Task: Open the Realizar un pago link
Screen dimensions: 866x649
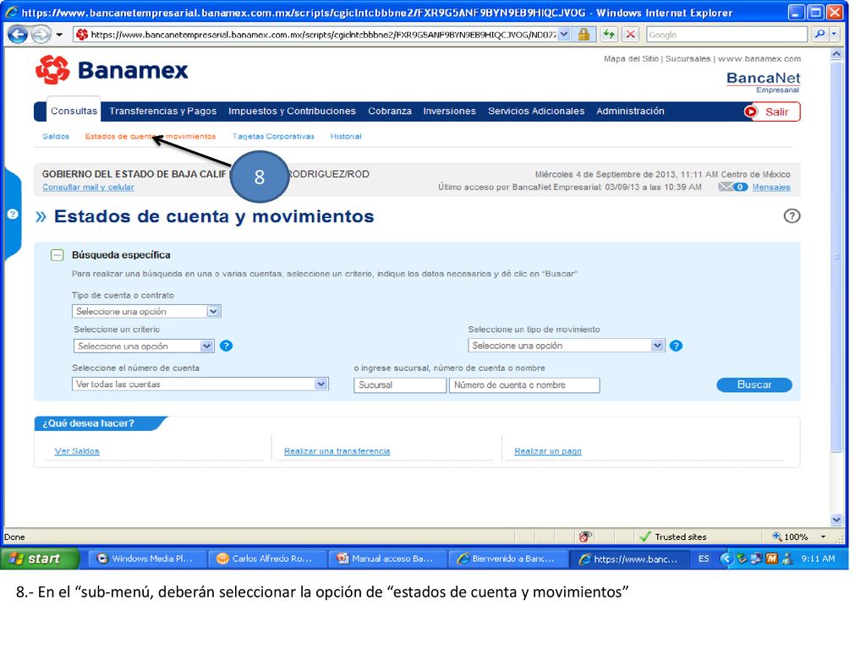Action: tap(548, 451)
